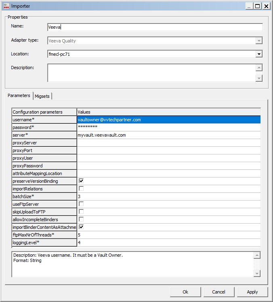
Task: Expand the Adapter type dropdown
Action: pos(259,41)
